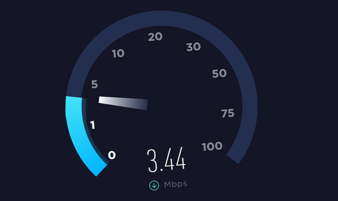
Task: Click the 75 mark on the gauge
Action: 228,113
